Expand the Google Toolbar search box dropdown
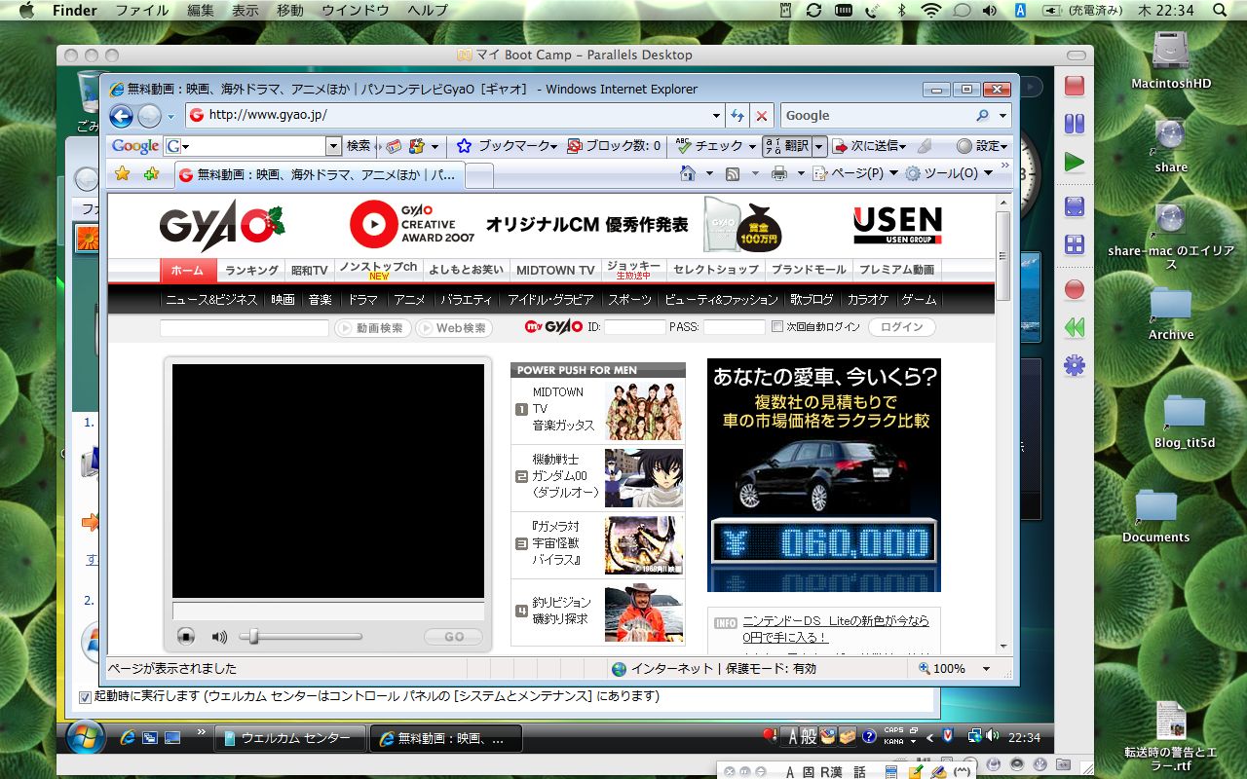 pos(333,146)
